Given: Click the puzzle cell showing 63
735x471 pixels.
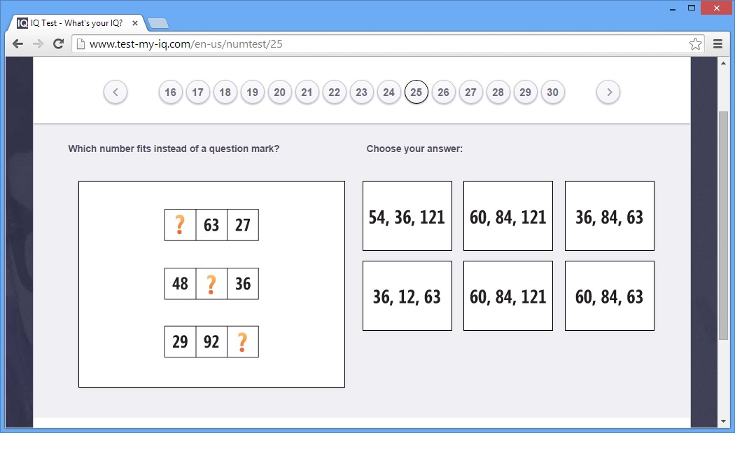Looking at the screenshot, I should coord(211,225).
